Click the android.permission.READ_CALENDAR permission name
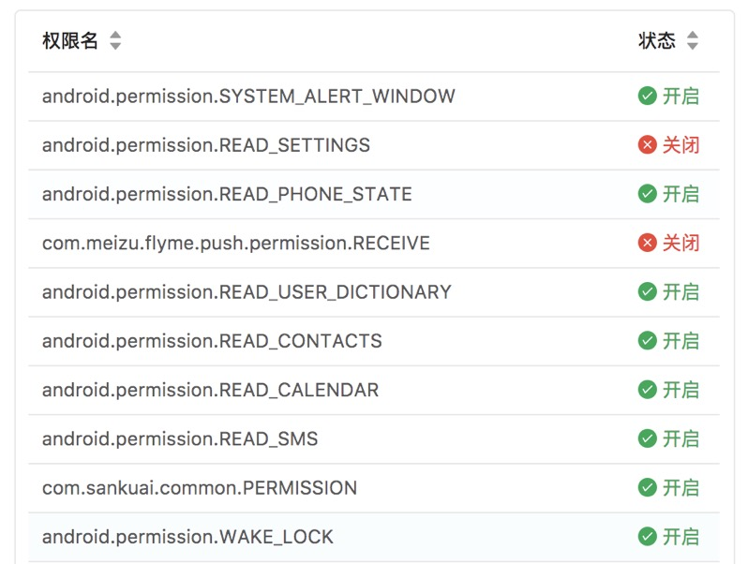This screenshot has width=748, height=564. pyautogui.click(x=211, y=390)
